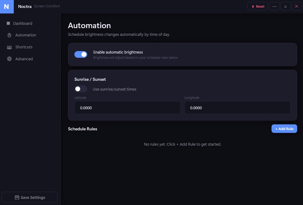Image resolution: width=303 pixels, height=205 pixels.
Task: Click the Noctra N logo
Action: coord(7,6)
